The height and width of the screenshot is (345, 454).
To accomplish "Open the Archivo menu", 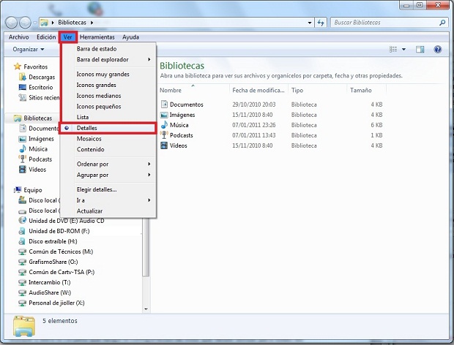I will click(18, 37).
